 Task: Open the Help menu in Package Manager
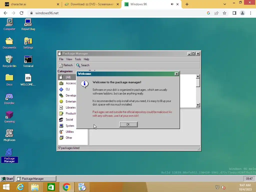(x=86, y=59)
